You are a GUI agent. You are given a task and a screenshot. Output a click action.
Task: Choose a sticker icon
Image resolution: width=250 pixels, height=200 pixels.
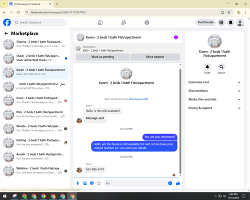point(92,183)
